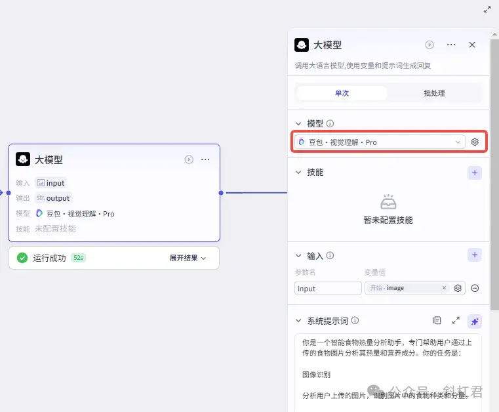Edit the input parameter name field
The image size is (499, 412).
tap(328, 288)
